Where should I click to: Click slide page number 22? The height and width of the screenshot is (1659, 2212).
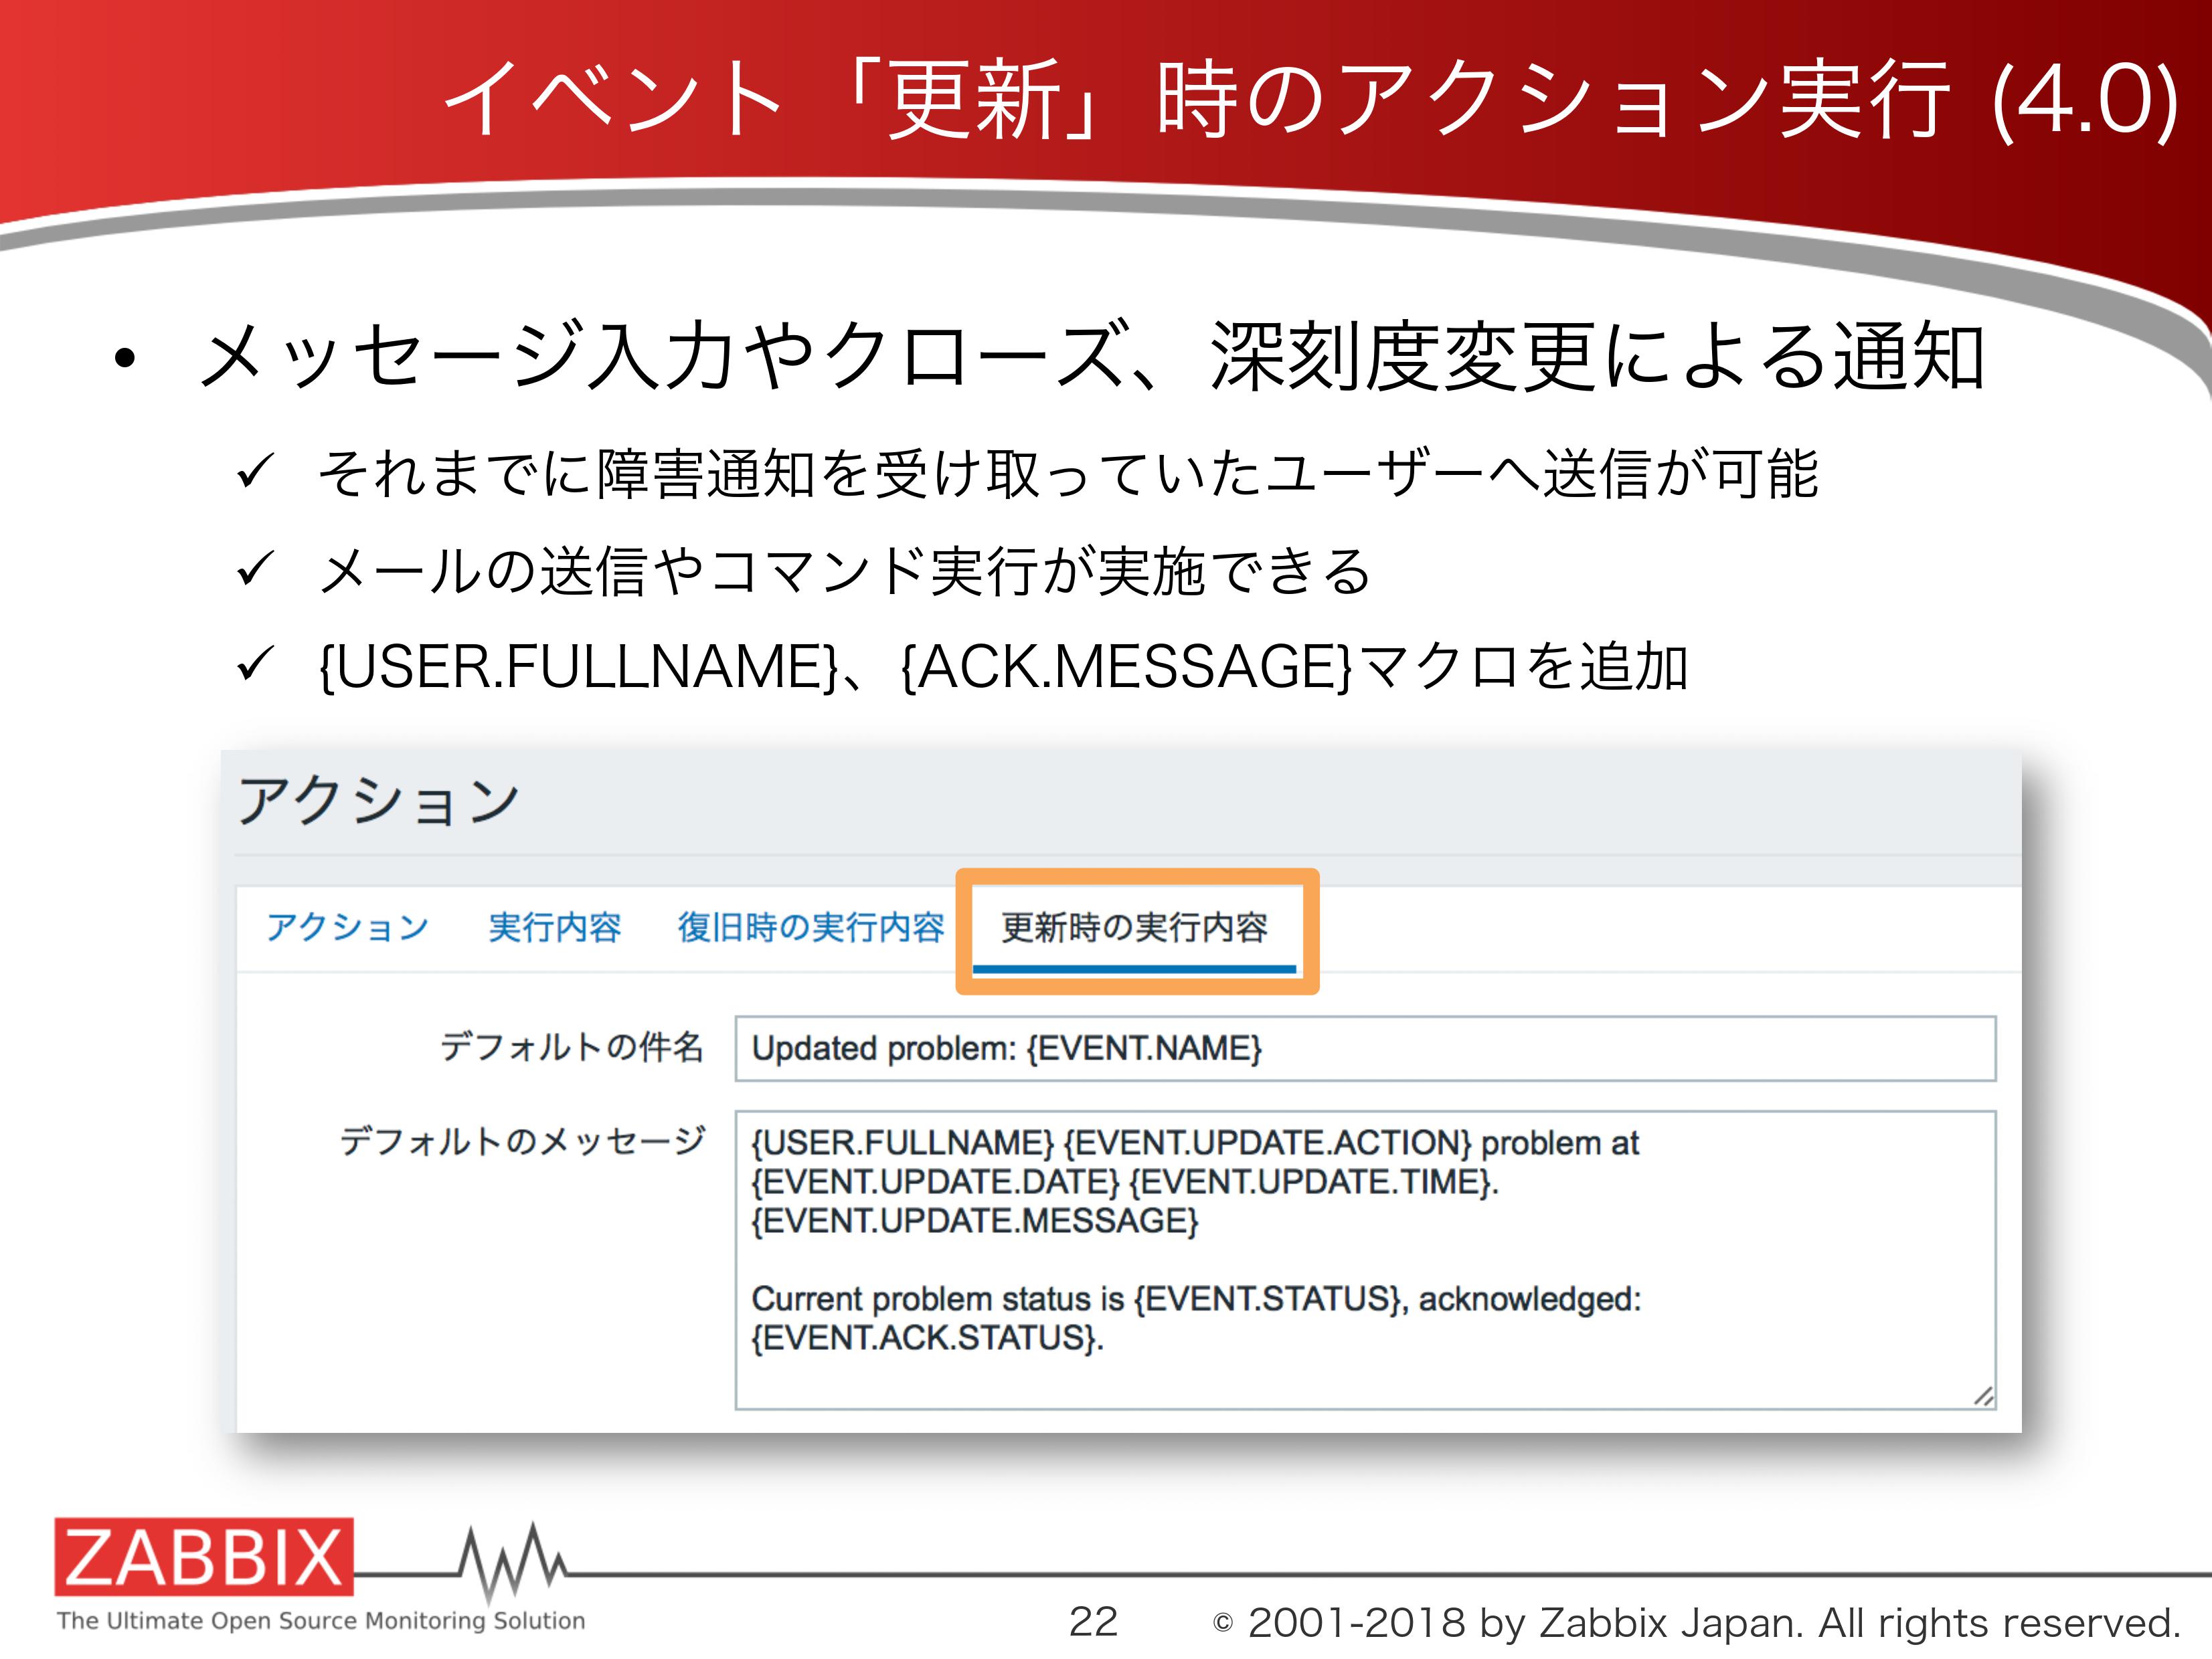(x=1093, y=1621)
